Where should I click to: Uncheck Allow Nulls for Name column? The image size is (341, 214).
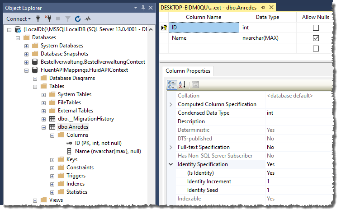[316, 38]
